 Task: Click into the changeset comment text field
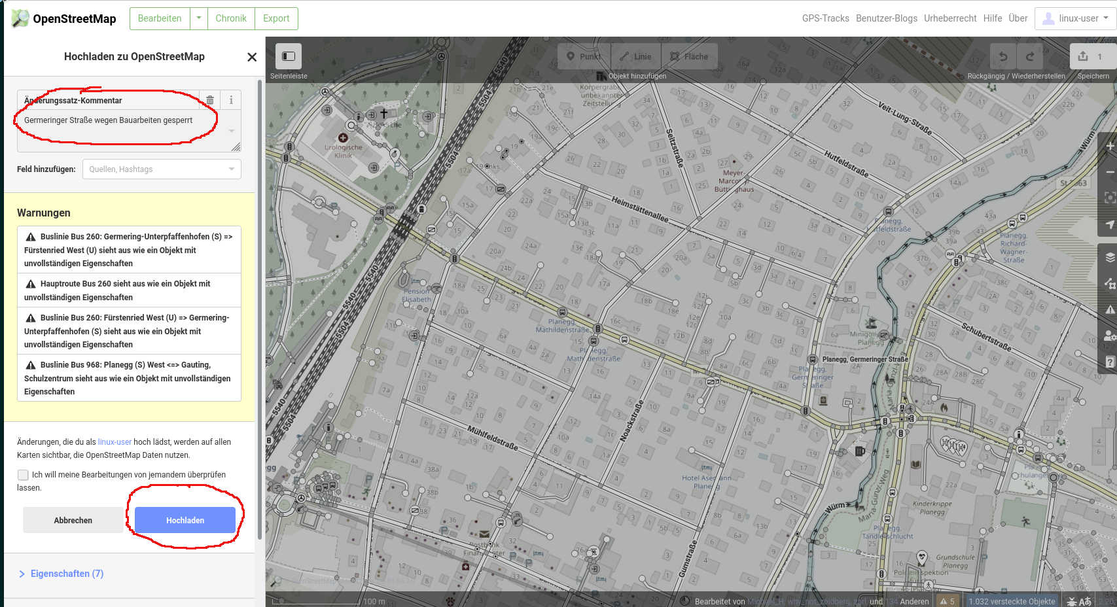(128, 131)
